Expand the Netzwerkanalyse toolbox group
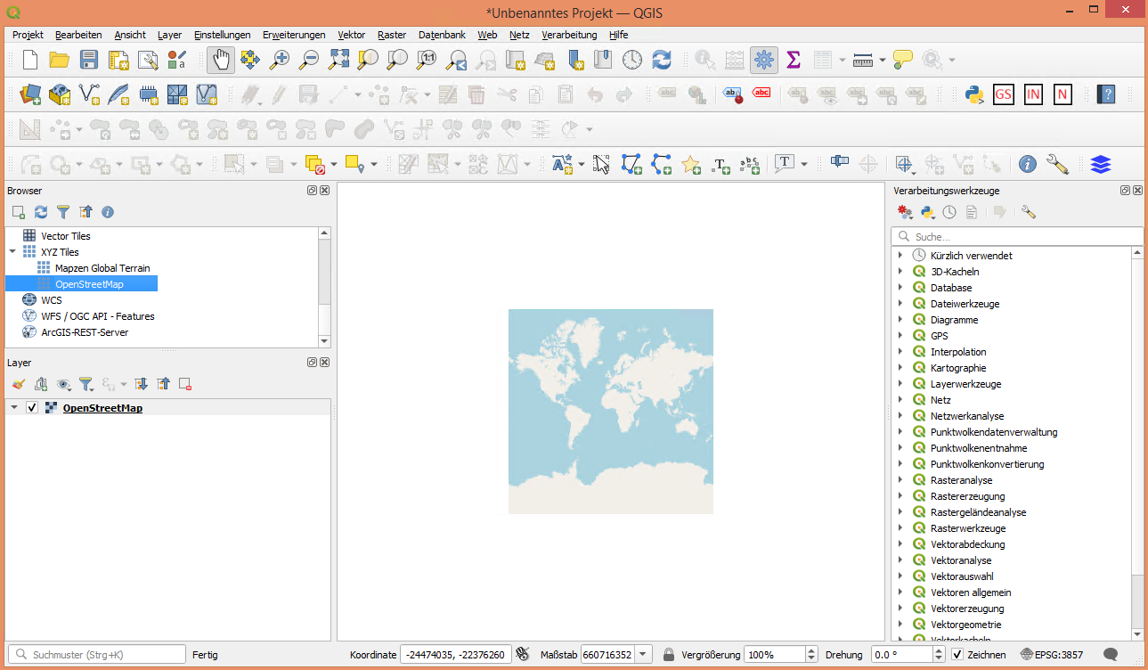The height and width of the screenshot is (670, 1148). tap(900, 416)
